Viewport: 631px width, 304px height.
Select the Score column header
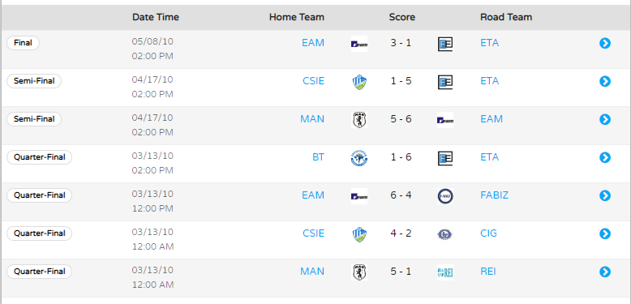tap(402, 17)
